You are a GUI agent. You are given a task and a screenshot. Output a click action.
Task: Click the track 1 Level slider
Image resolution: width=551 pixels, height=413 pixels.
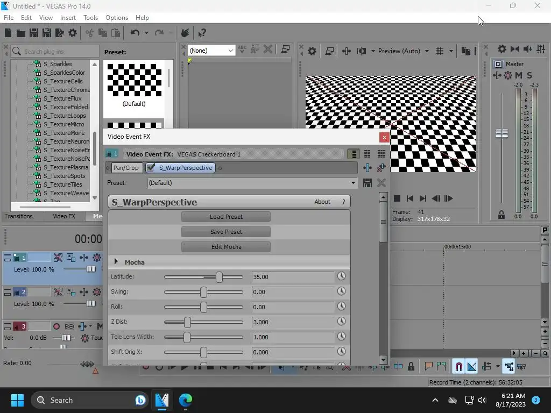click(x=90, y=269)
